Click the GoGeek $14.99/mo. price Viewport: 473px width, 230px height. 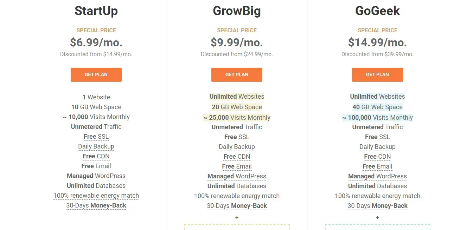pyautogui.click(x=377, y=42)
